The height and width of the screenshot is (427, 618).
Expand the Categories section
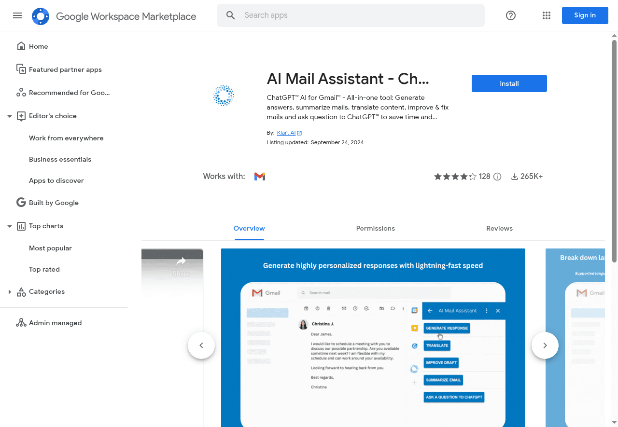pos(9,291)
